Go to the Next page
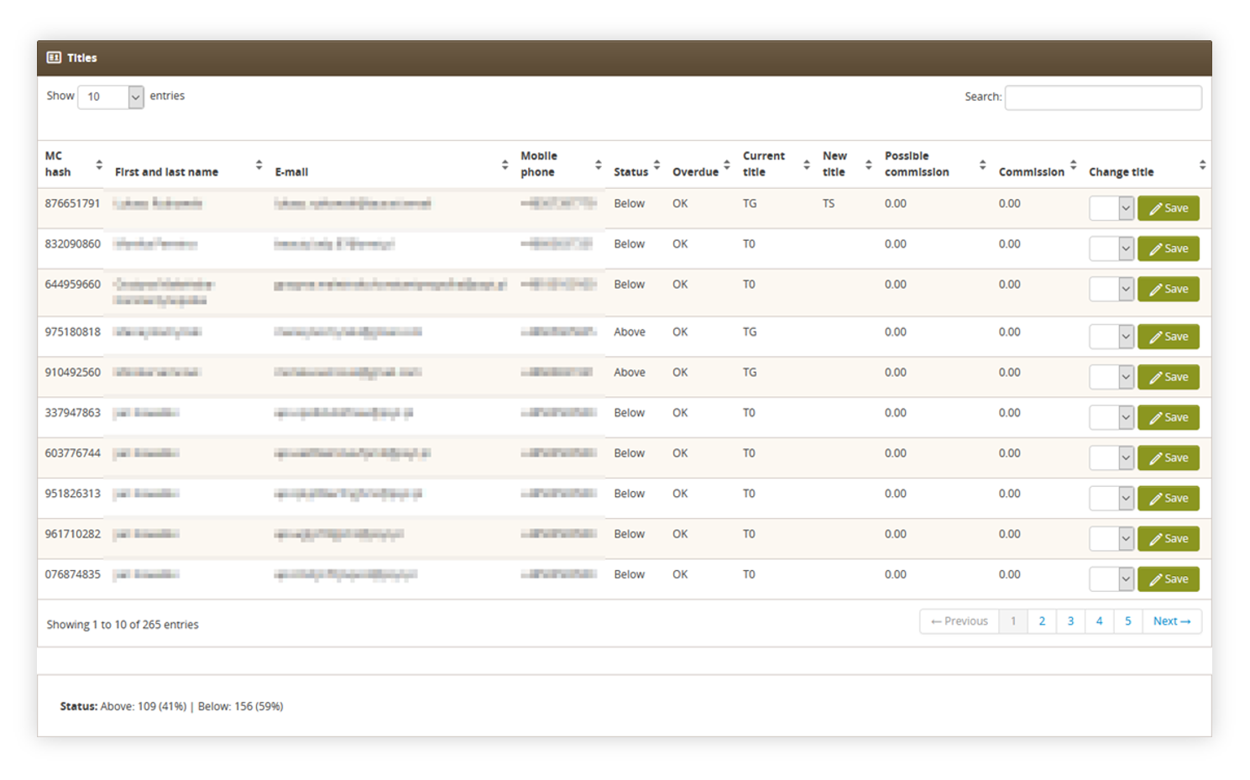This screenshot has height=780, width=1250. (x=1172, y=621)
